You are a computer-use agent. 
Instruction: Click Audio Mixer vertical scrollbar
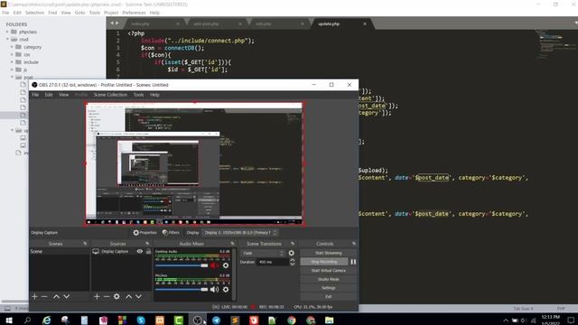234,274
